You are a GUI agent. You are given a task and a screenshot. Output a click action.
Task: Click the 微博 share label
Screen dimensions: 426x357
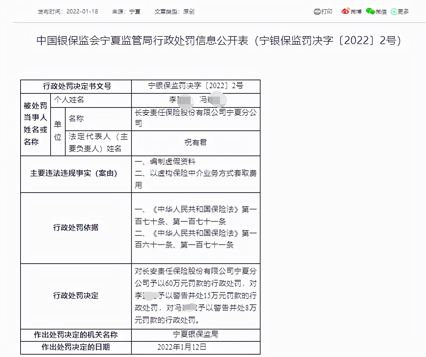[356, 12]
